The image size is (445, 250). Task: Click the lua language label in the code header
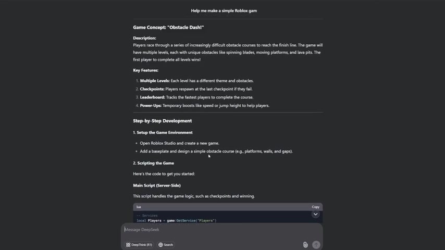139,207
